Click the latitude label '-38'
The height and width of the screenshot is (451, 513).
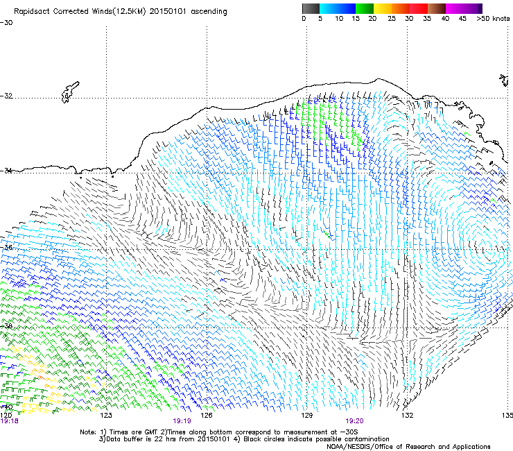pyautogui.click(x=6, y=326)
